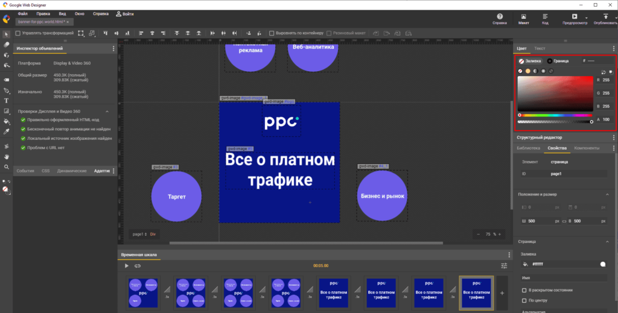The height and width of the screenshot is (313, 618).
Task: Select the Text tool in left toolbar
Action: tap(6, 100)
